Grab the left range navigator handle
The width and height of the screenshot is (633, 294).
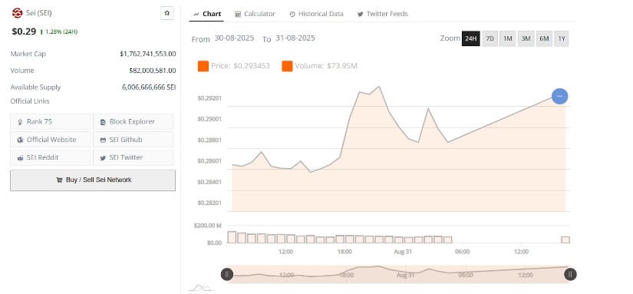pos(227,275)
